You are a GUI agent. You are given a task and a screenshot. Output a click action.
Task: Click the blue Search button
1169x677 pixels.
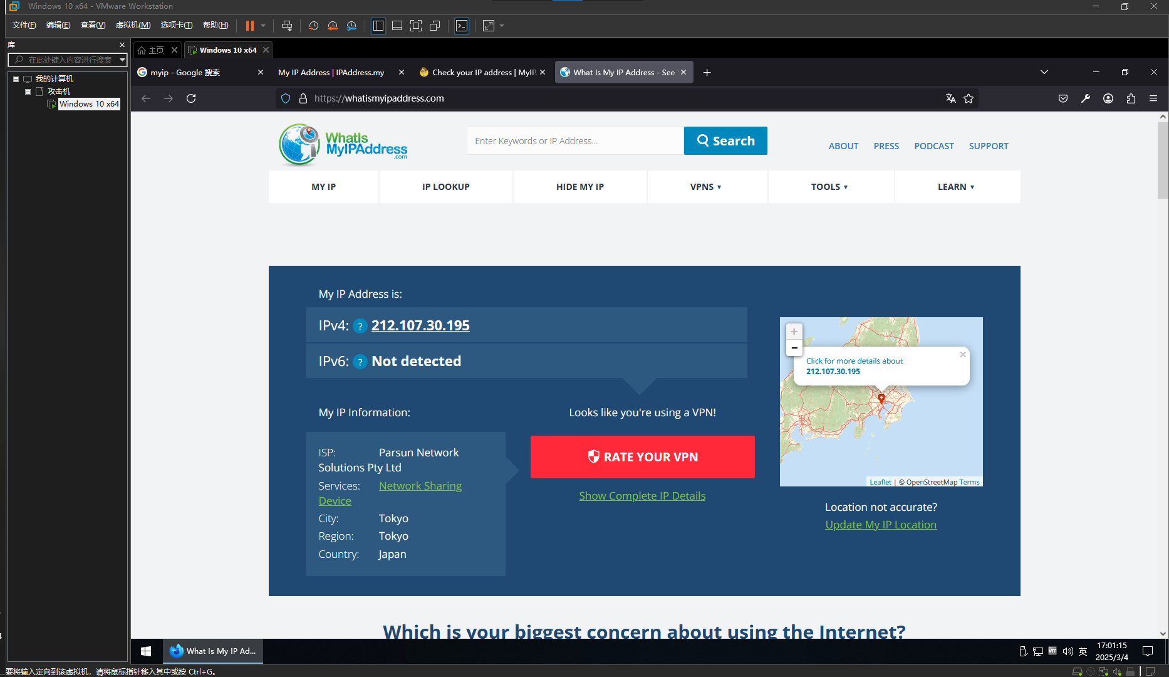(725, 141)
